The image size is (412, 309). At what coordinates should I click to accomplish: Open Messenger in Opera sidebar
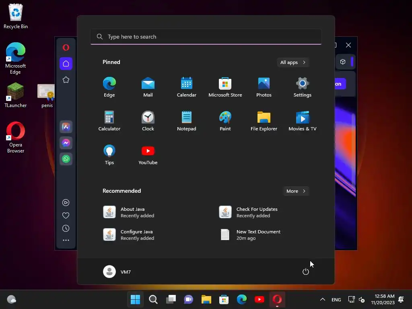[x=66, y=143]
